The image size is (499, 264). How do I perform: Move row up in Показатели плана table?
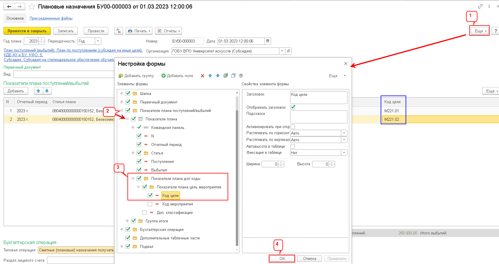38,91
